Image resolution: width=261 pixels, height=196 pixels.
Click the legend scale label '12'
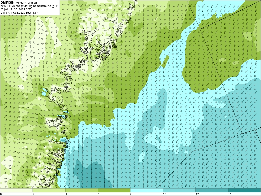(197, 194)
